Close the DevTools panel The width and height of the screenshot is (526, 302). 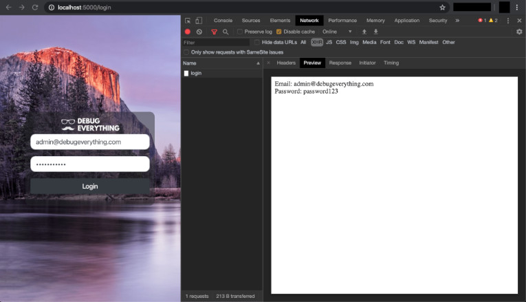(519, 21)
